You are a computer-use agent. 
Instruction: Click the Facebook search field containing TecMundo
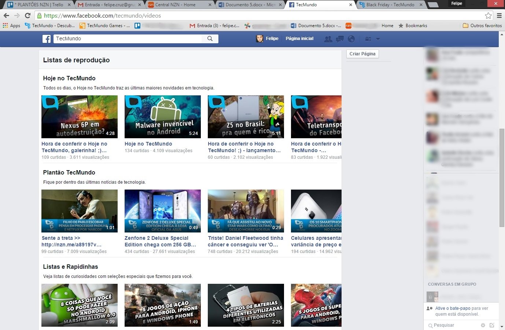click(128, 38)
